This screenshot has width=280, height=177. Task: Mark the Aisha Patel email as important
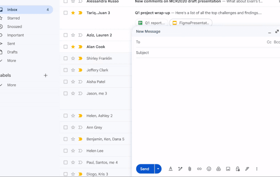[x=80, y=82]
